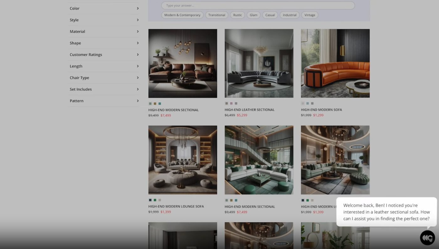439x249 pixels.
Task: Open the white sectional with green pillows photo
Action: click(x=259, y=160)
